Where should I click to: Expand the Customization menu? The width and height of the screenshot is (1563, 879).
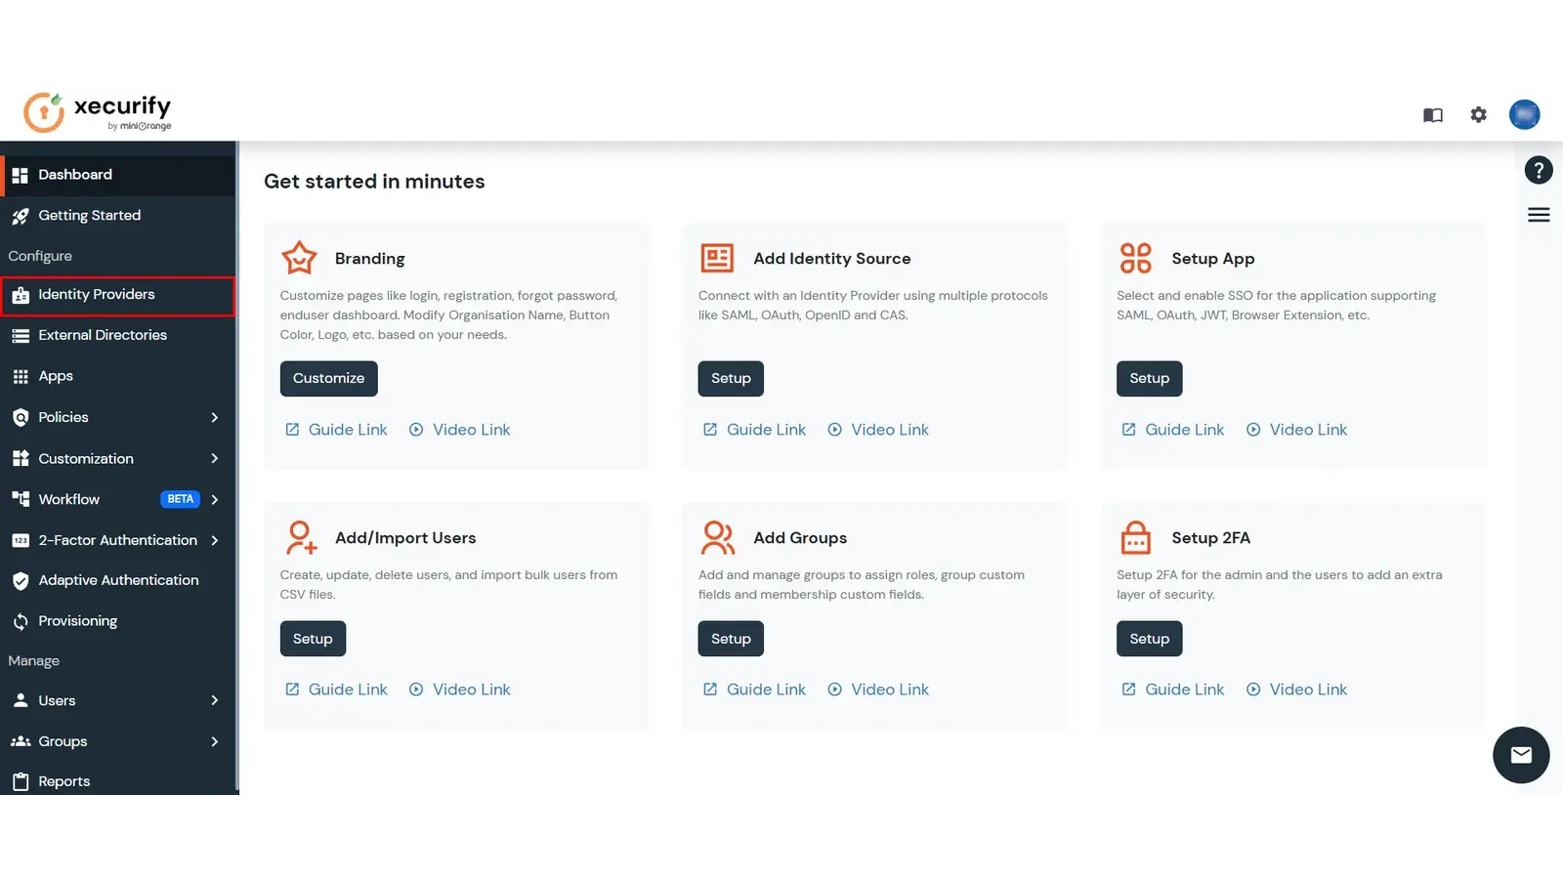[86, 458]
